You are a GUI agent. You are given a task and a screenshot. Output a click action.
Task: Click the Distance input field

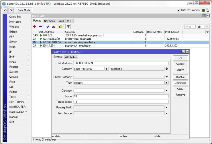[119, 91]
